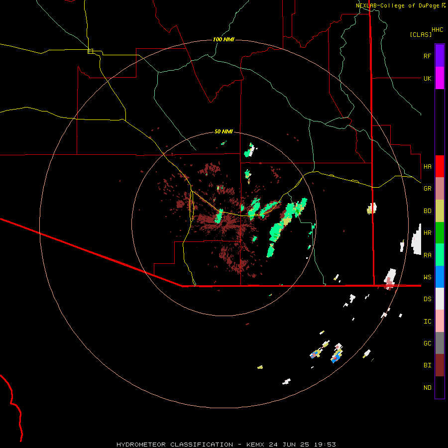Click the RA legend label
Viewport: 448px width, 448px height.
pyautogui.click(x=427, y=255)
